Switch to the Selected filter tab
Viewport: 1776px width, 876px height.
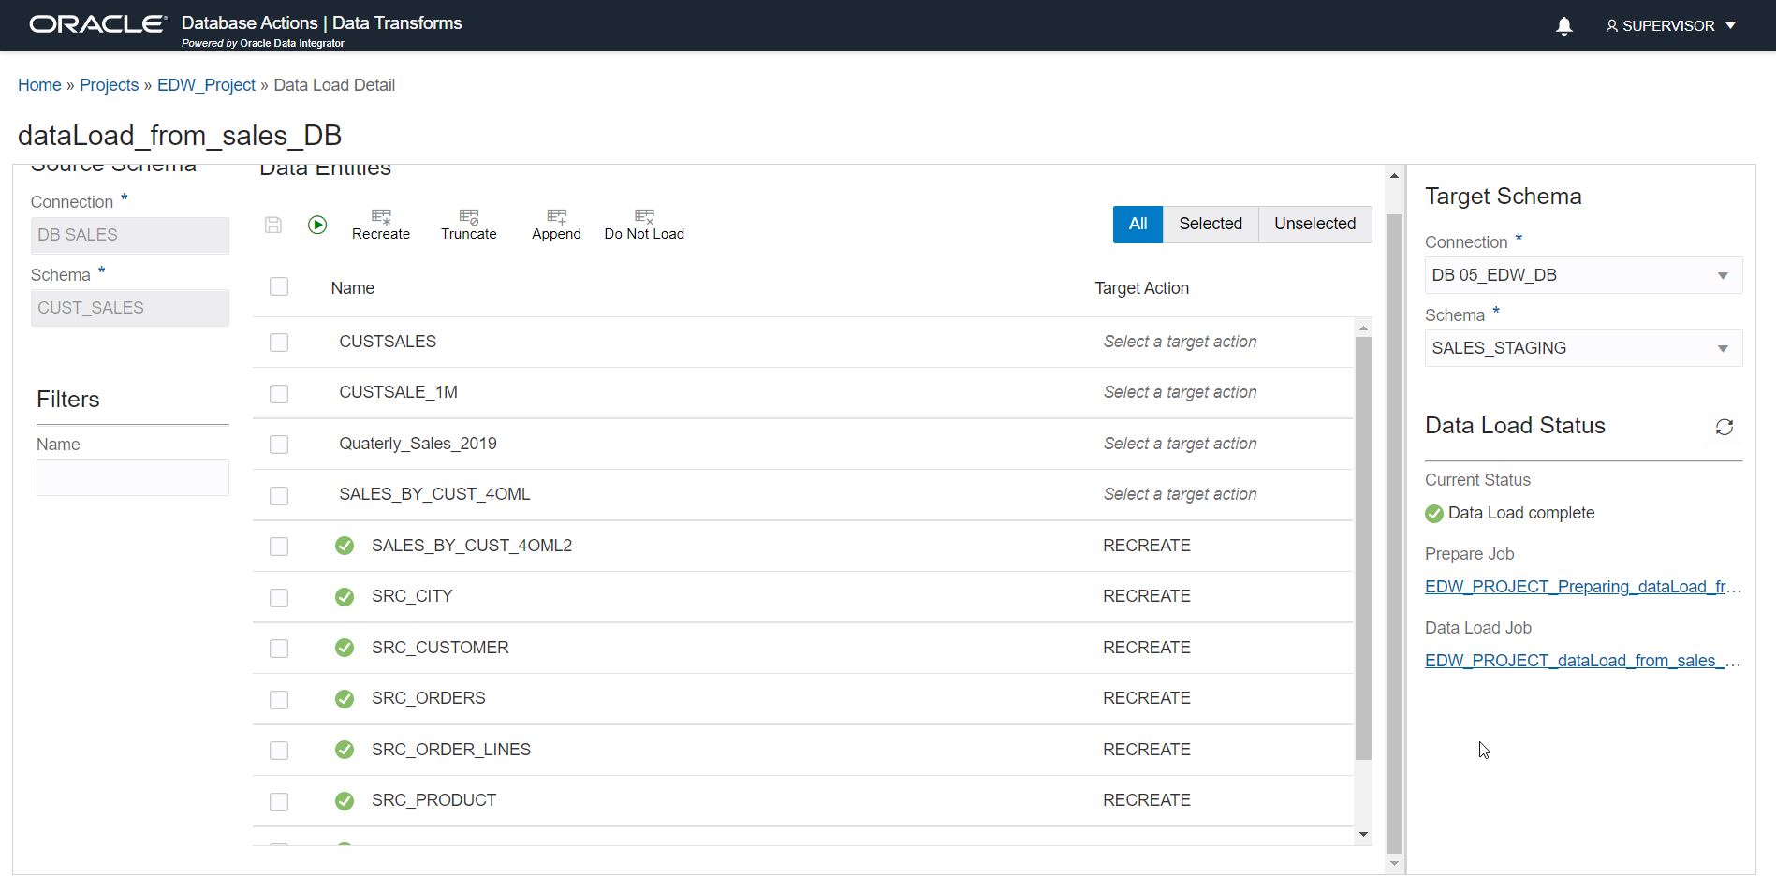[1210, 224]
